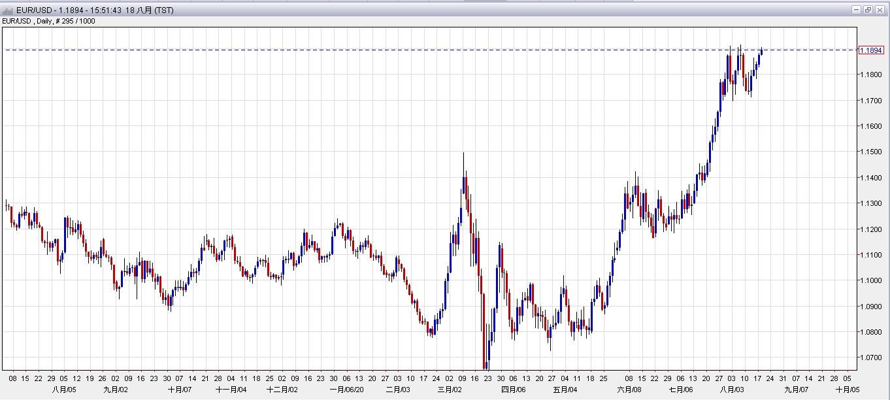Click the 九月/02 date label
Image resolution: width=890 pixels, height=400 pixels.
tap(115, 390)
